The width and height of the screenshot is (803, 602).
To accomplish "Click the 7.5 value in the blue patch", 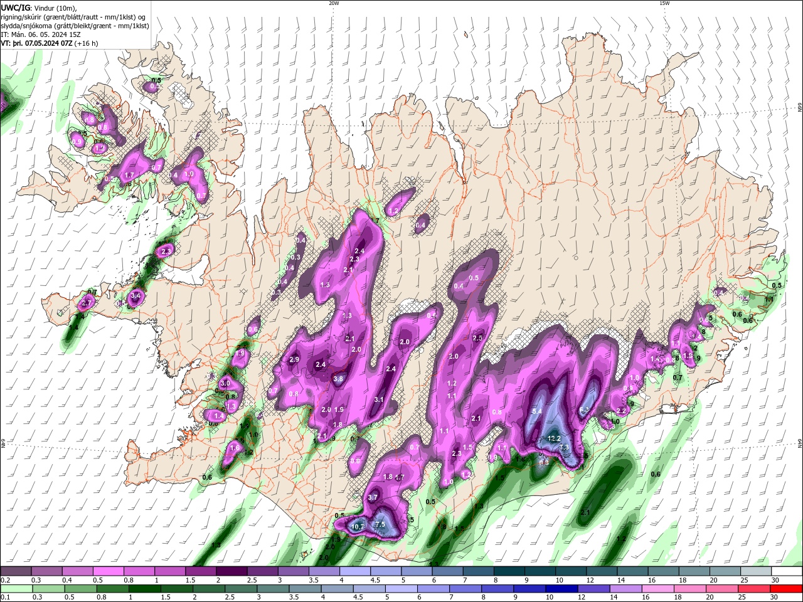I will pyautogui.click(x=380, y=524).
